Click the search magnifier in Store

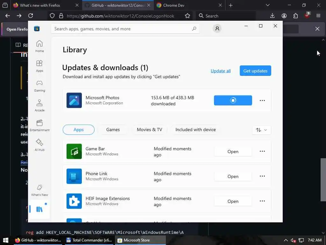pos(194,29)
